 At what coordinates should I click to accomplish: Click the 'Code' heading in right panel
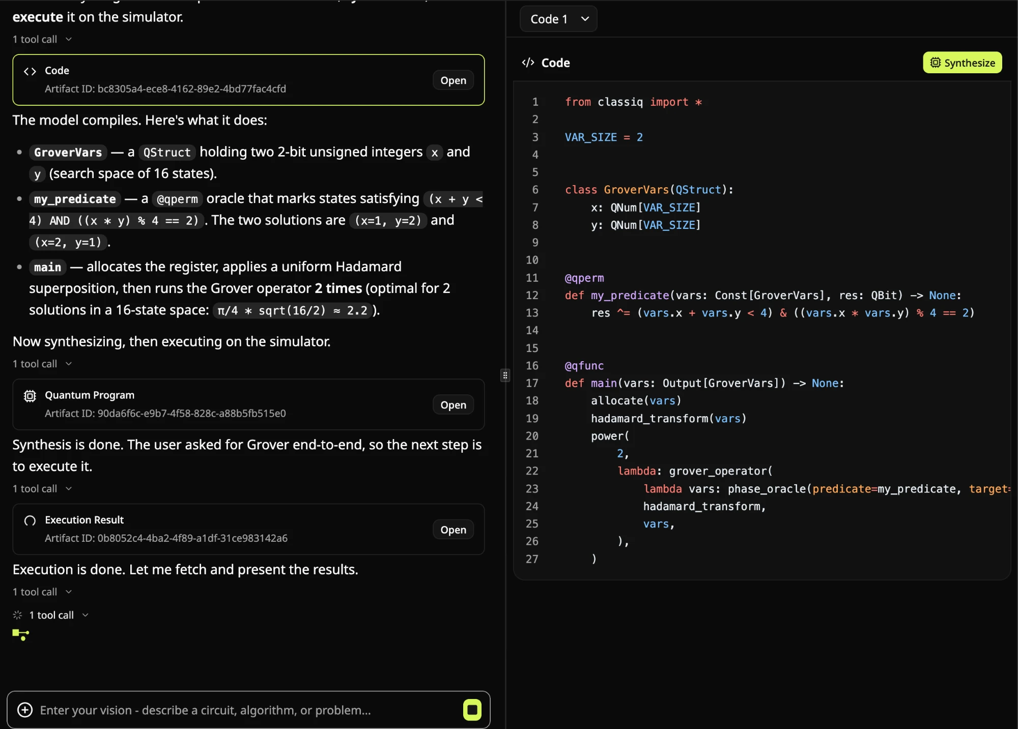(555, 63)
